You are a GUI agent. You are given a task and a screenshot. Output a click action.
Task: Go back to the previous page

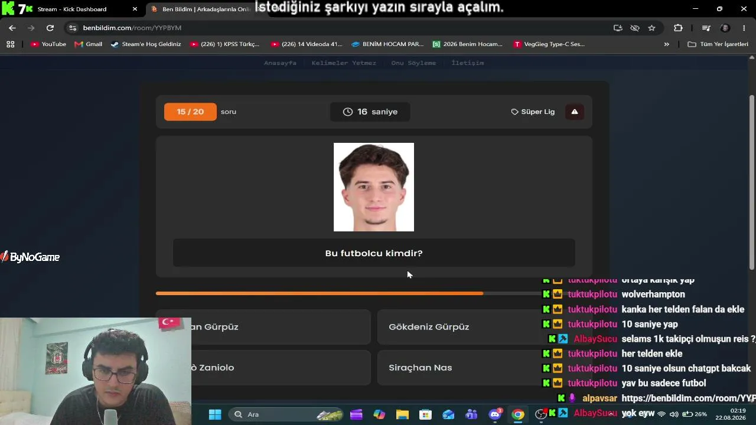12,28
